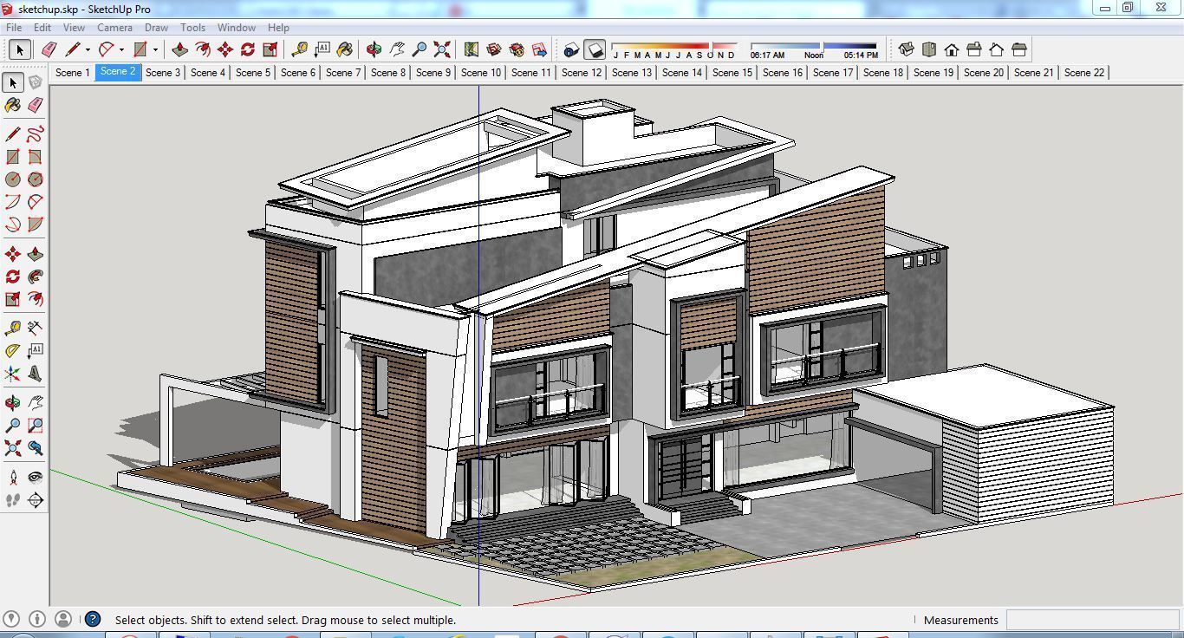Activate the Zoom Window tool
1184x638 pixels.
tap(35, 426)
